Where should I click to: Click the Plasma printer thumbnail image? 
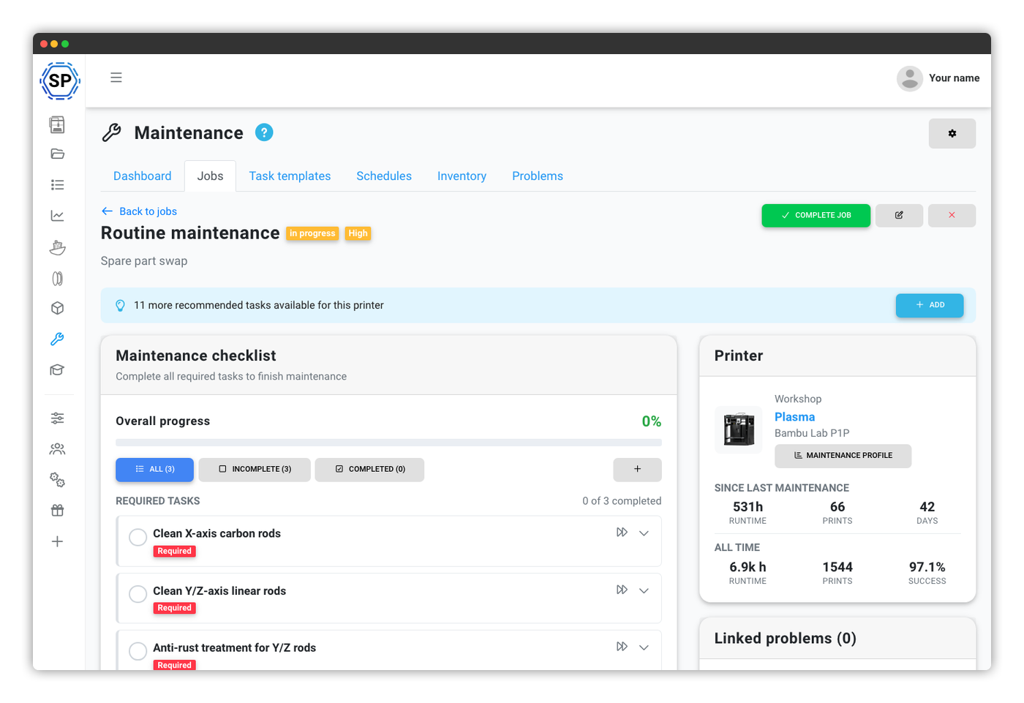[x=739, y=430]
